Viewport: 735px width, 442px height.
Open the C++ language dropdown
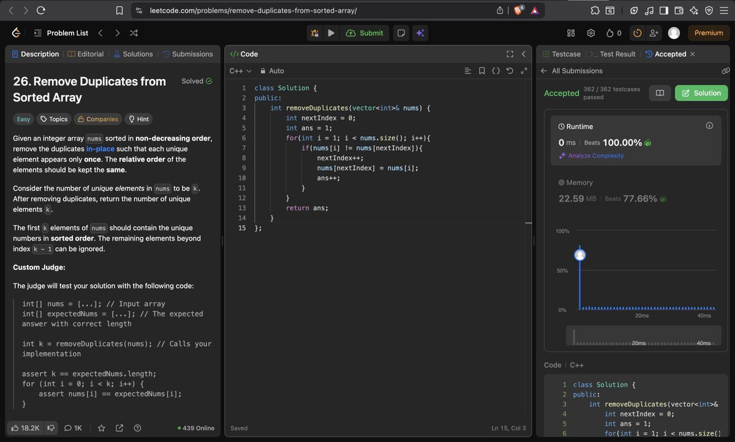(241, 71)
